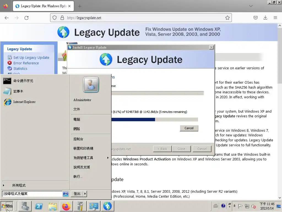This screenshot has height=212, width=282.
Task: Open the Action Center flag icon
Action: click(240, 206)
